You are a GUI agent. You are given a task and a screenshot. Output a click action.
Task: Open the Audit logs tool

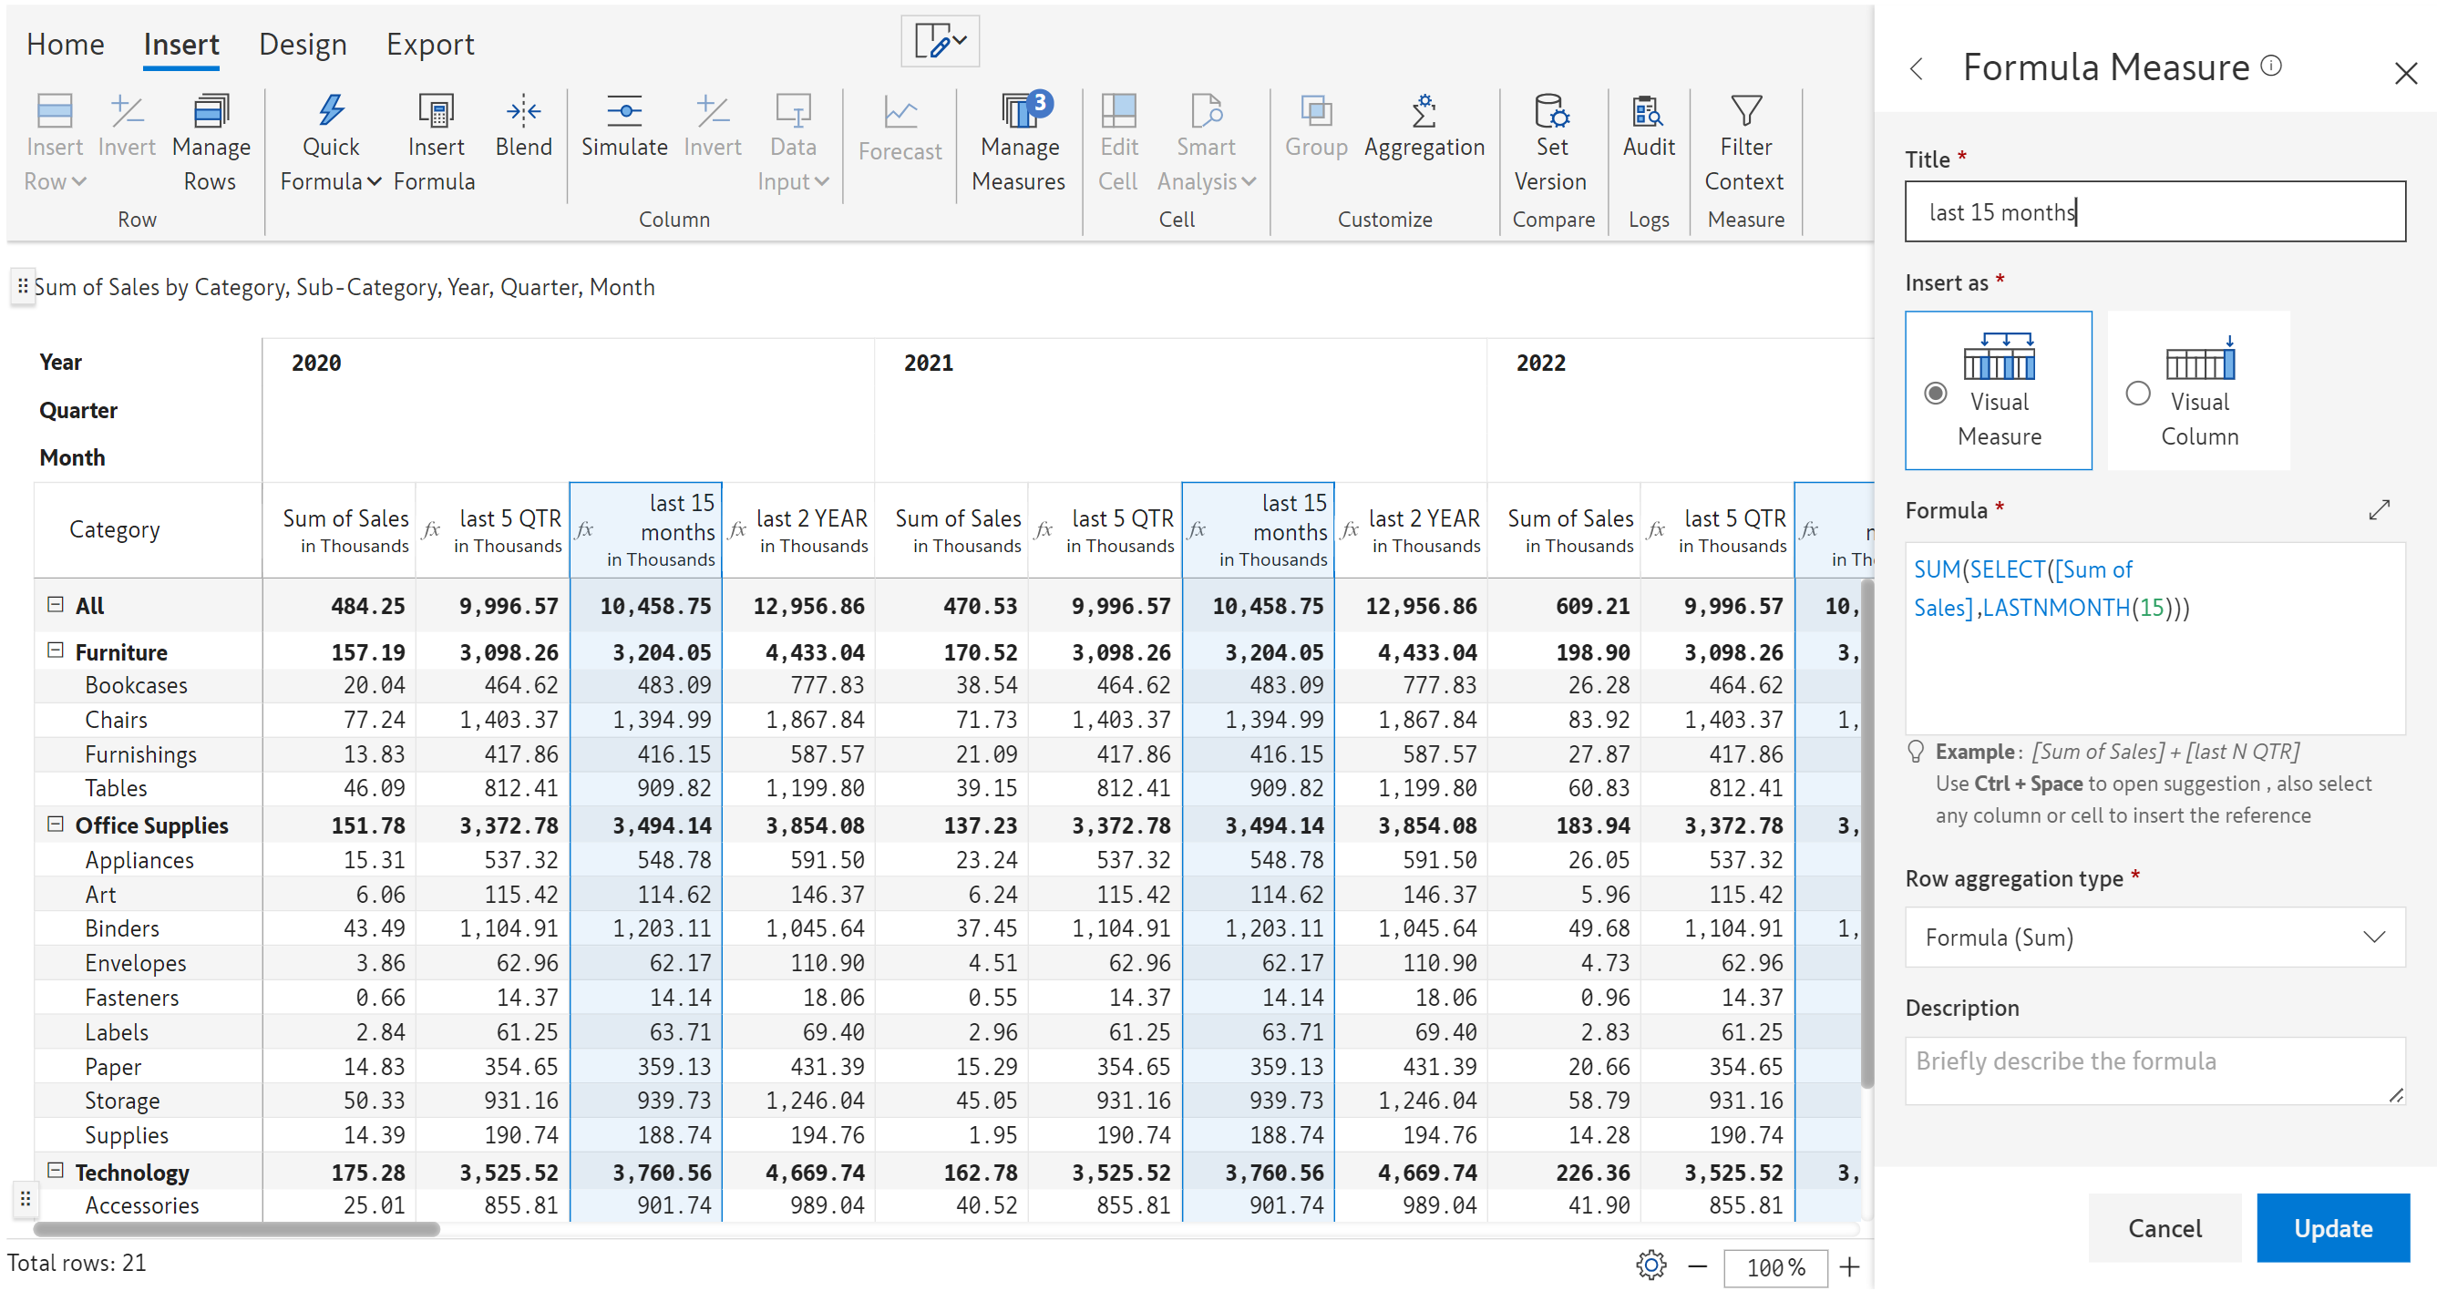tap(1648, 111)
